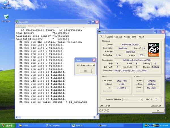Click the HTT value 242.9 MHz

coord(122,88)
